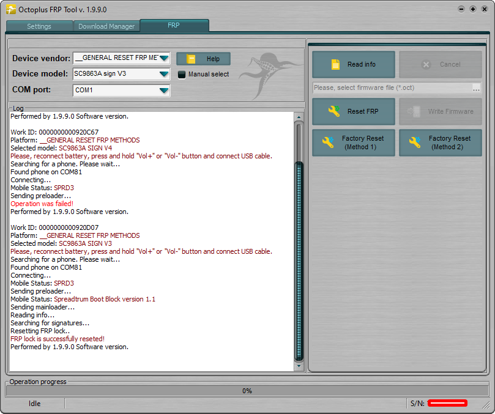Click 'Resetting FRP lock..' log line
495x414 pixels.
[40, 331]
